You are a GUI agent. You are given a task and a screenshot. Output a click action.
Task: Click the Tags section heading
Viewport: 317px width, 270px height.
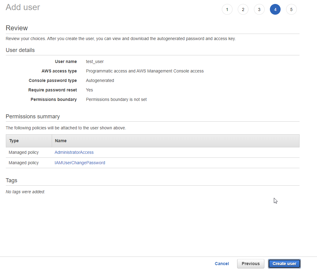point(11,180)
